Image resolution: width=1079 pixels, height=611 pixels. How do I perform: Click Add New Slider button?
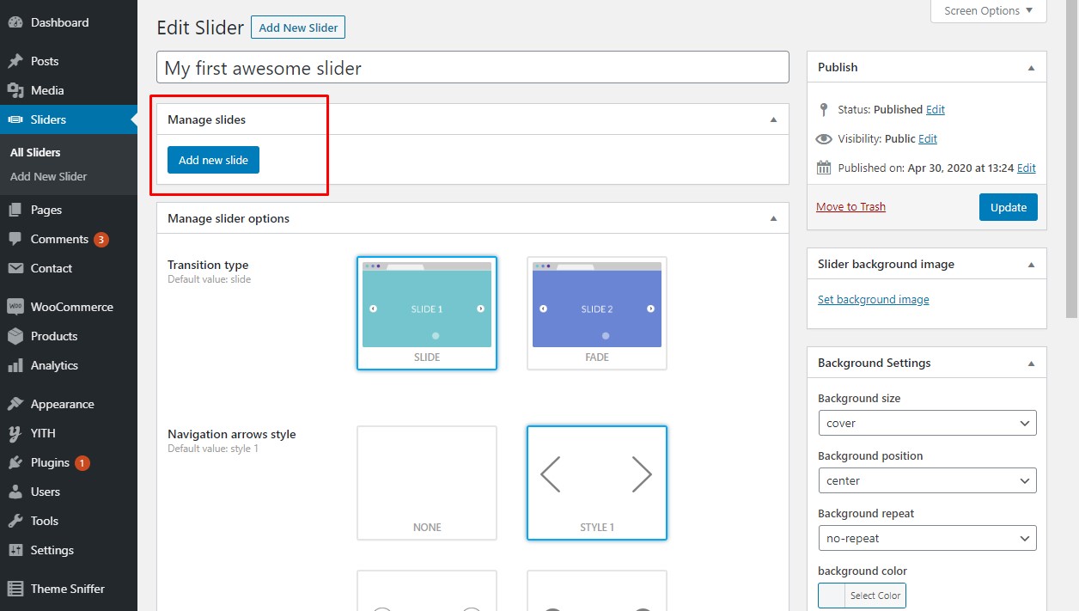298,27
